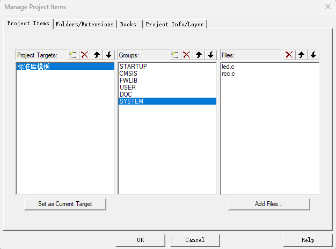Select the rcc.c file
The image size is (336, 249).
coord(270,74)
